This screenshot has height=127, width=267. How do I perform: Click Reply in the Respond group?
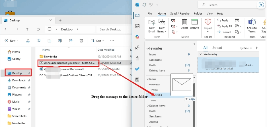223,21
